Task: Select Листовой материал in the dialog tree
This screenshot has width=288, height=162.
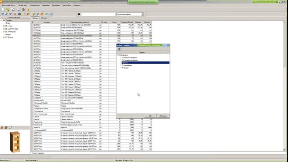Action: (130, 58)
